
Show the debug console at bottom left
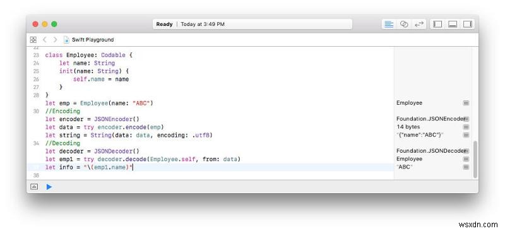tap(34, 187)
